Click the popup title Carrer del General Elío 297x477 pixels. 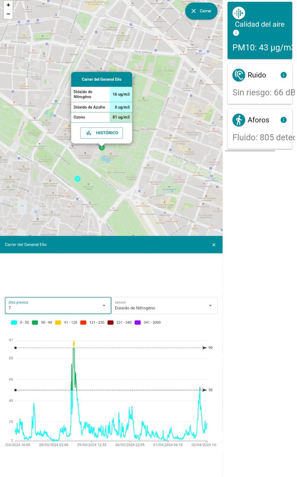coord(102,79)
